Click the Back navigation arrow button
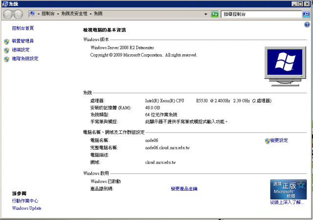 tap(8, 14)
